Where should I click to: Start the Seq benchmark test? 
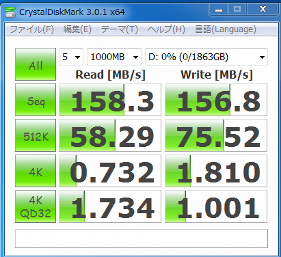36,100
